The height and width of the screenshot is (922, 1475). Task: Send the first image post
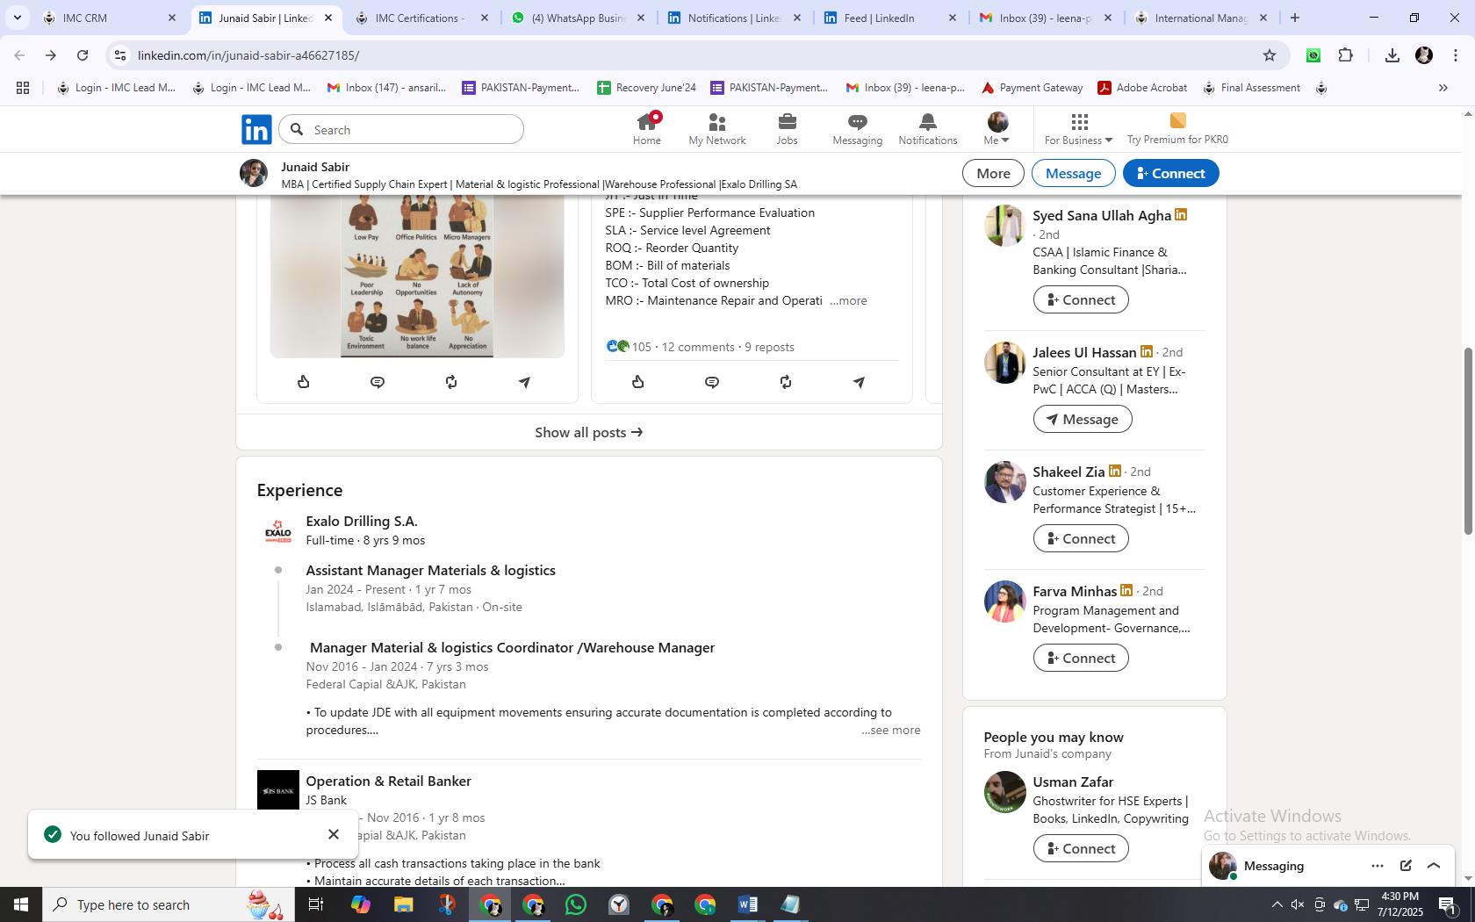click(524, 382)
